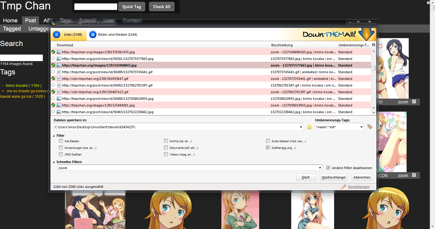Uncheck the 1391576381455.jpg download row
The width and height of the screenshot is (435, 229).
53,52
